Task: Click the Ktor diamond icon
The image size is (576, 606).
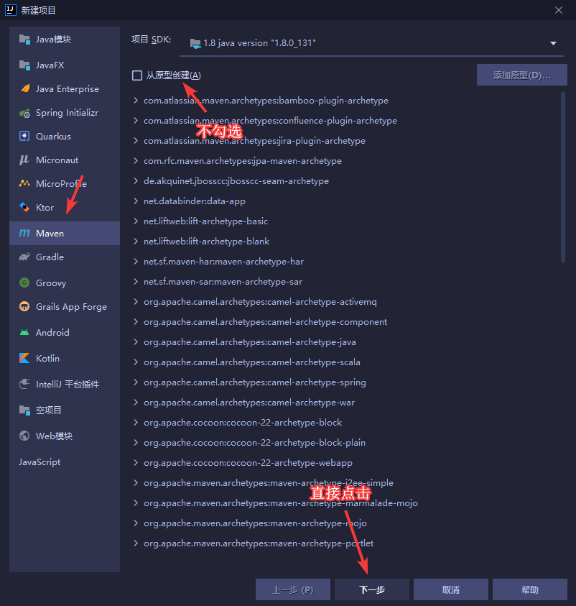Action: (x=24, y=208)
